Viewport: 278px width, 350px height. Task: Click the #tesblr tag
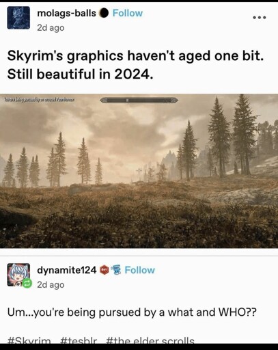[x=79, y=340]
